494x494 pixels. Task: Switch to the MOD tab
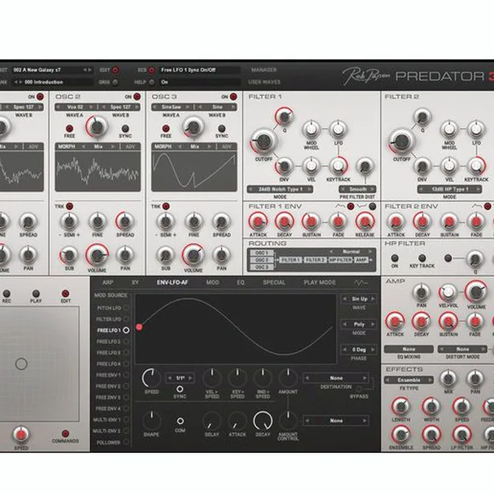[x=213, y=283]
